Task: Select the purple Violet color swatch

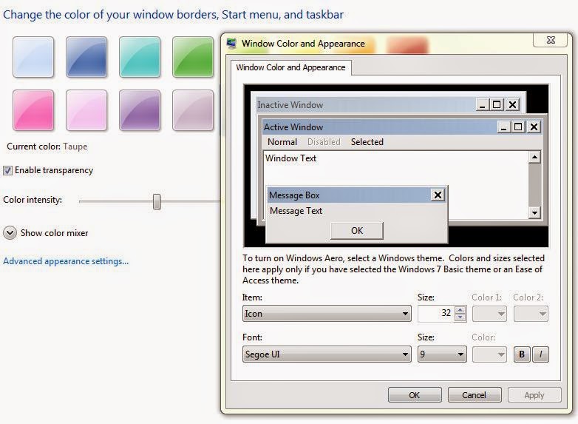Action: point(140,110)
